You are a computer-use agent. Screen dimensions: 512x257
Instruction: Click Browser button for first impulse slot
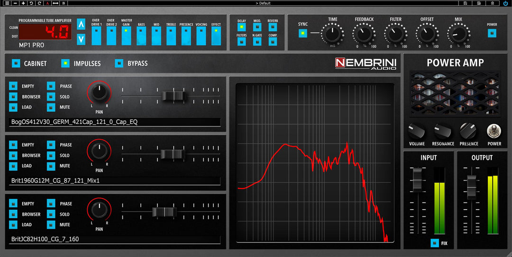tap(13, 97)
